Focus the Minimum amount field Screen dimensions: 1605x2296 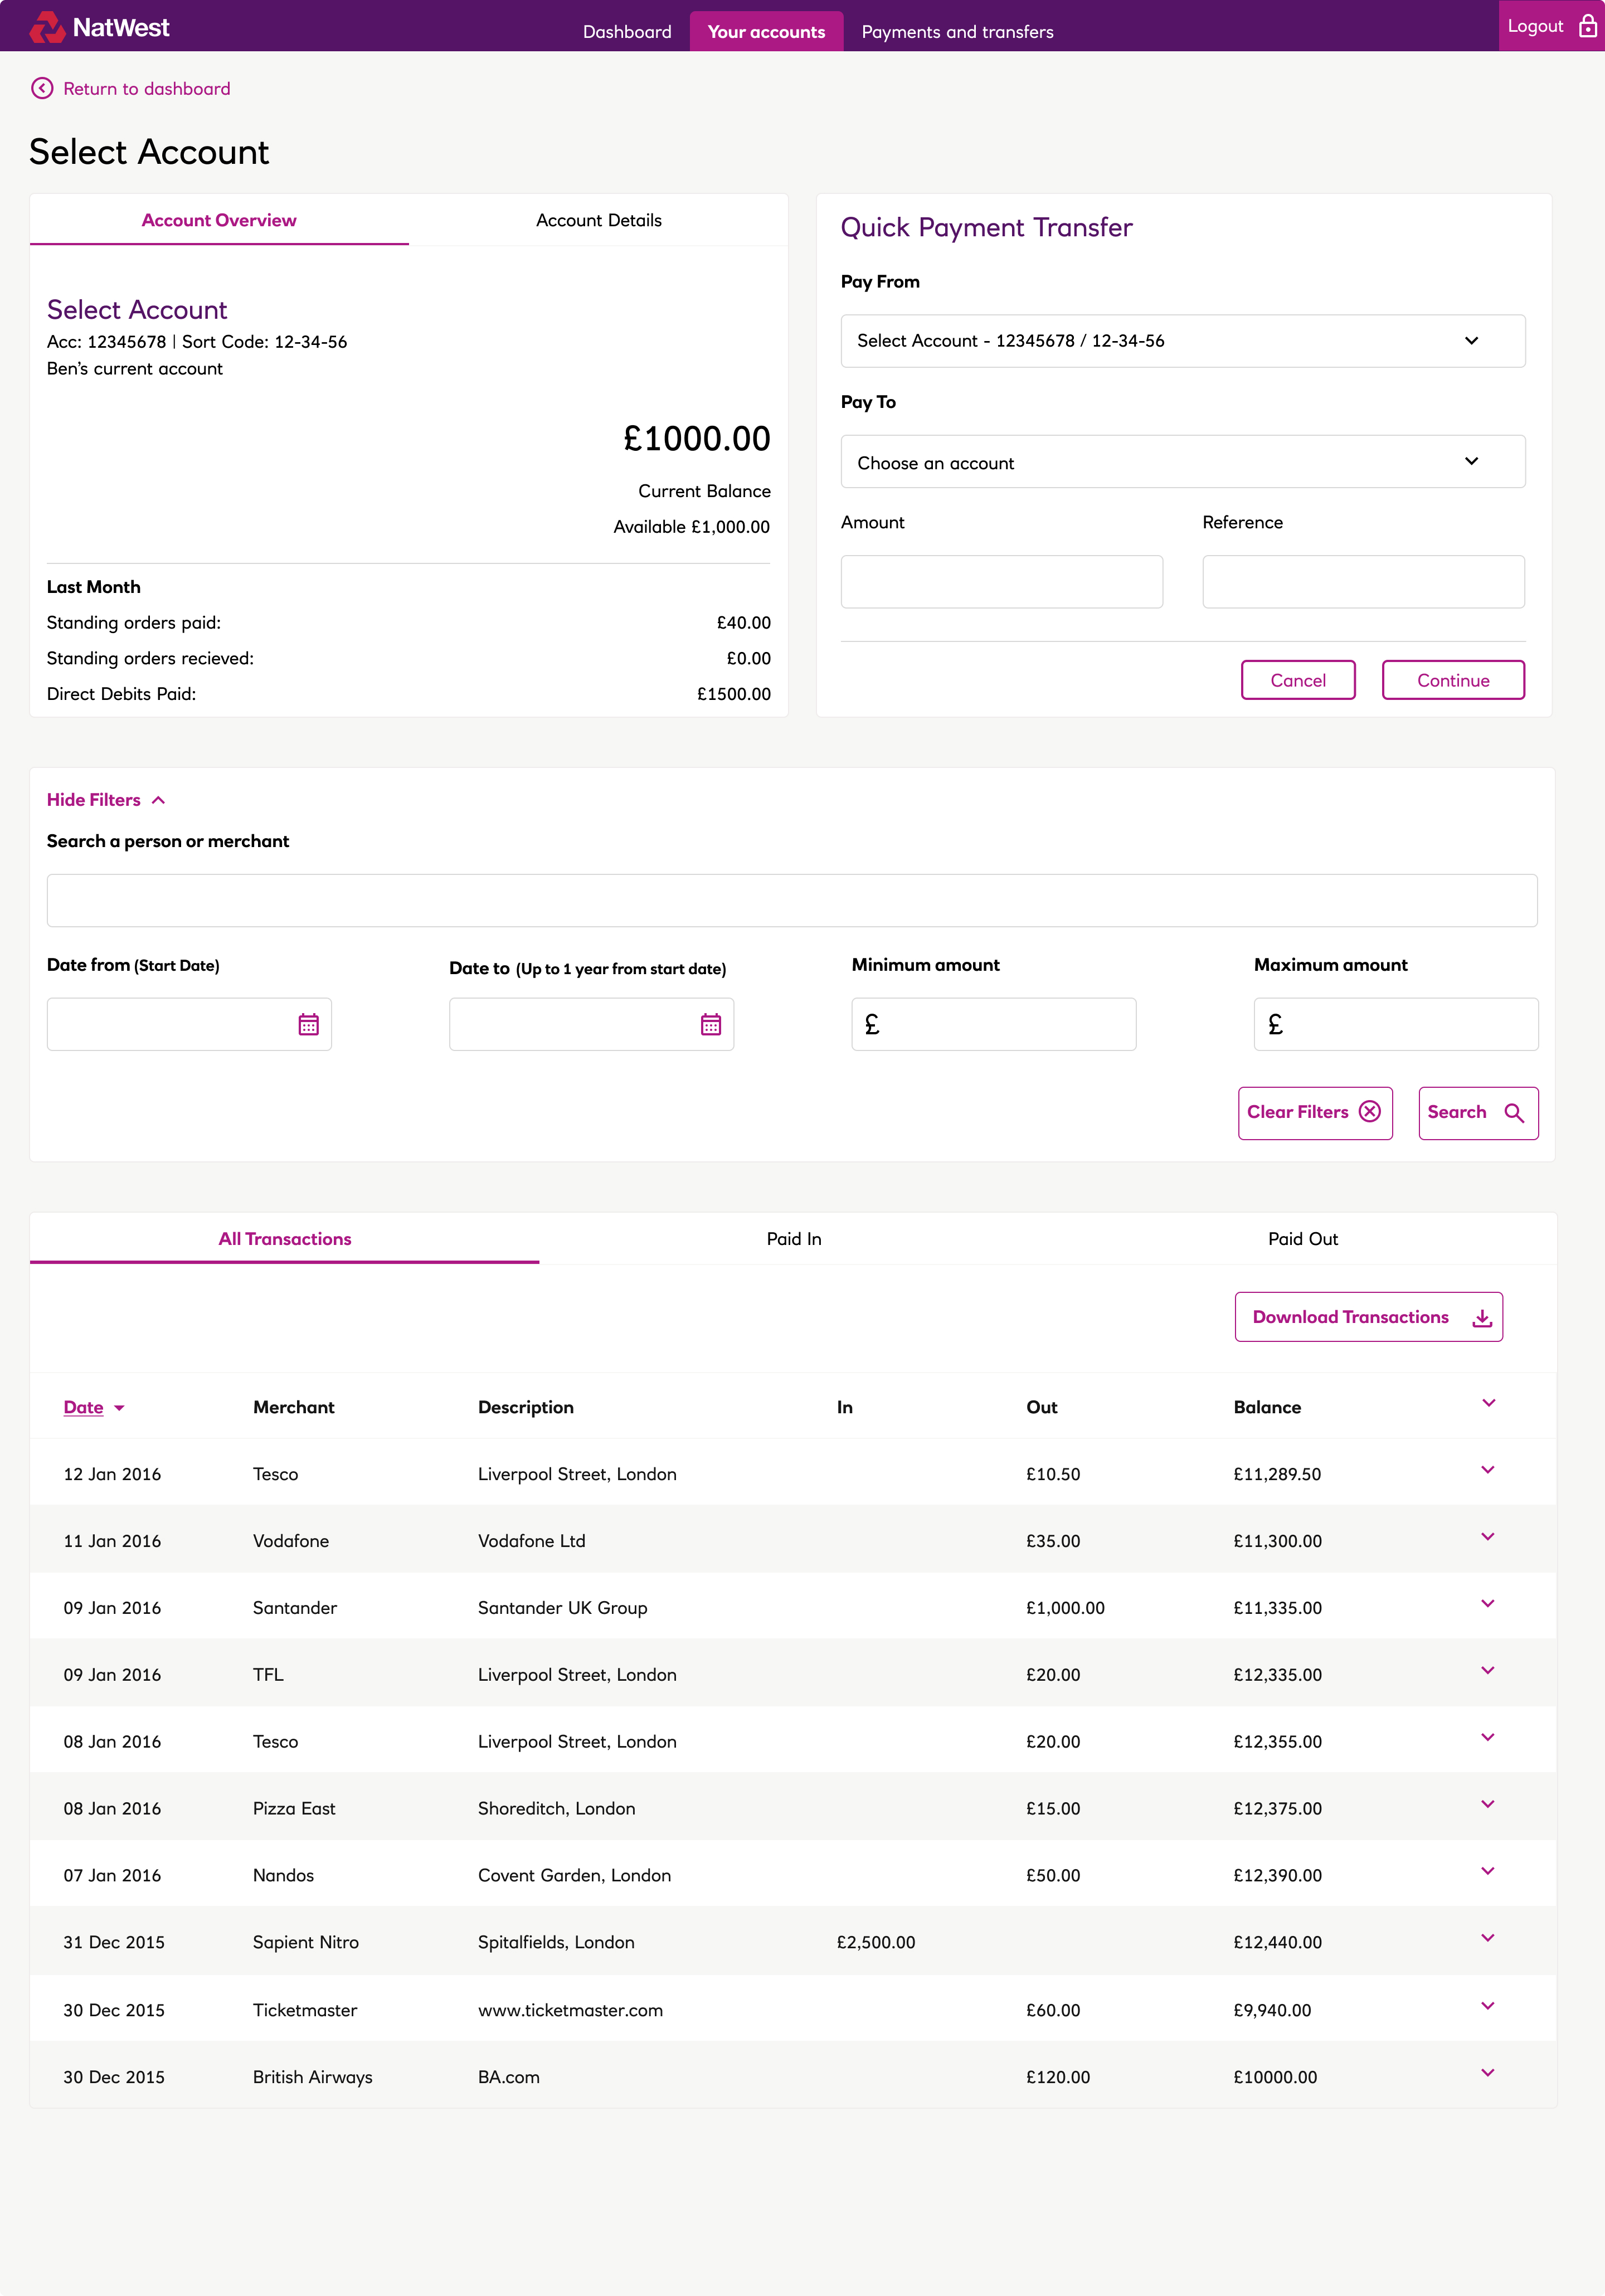coord(993,1024)
